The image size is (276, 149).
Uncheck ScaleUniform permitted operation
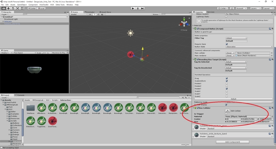pos(227,81)
